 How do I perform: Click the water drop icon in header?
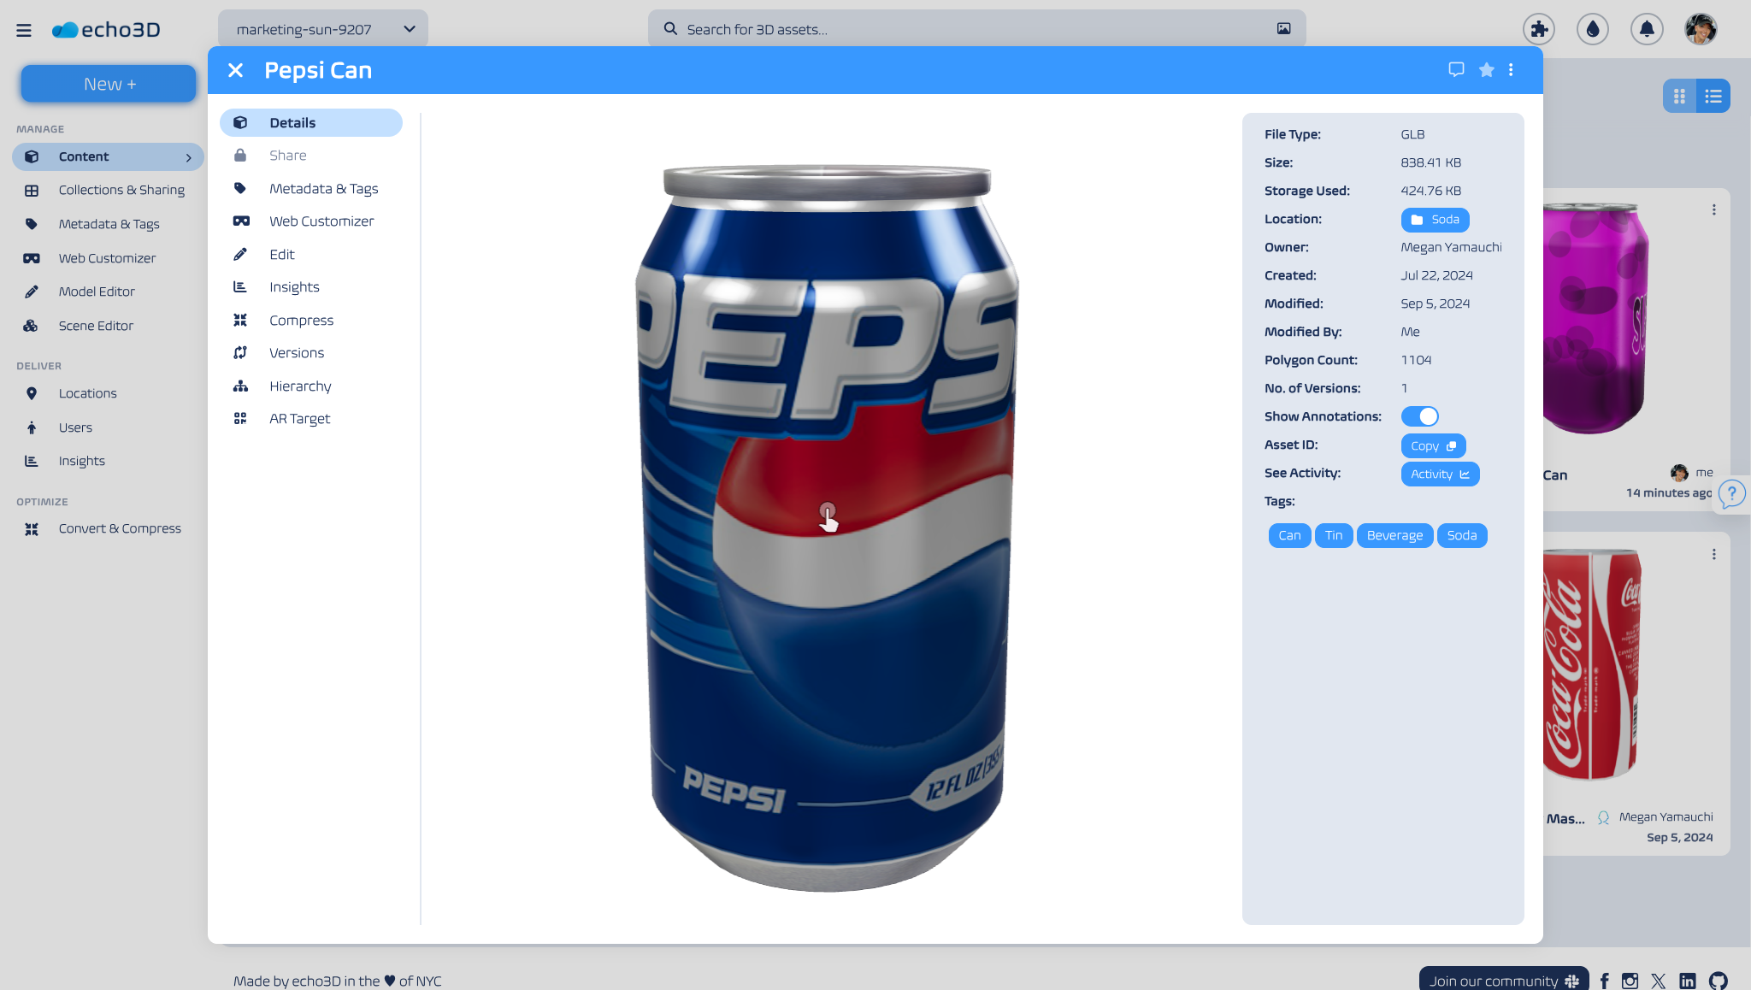(1592, 29)
